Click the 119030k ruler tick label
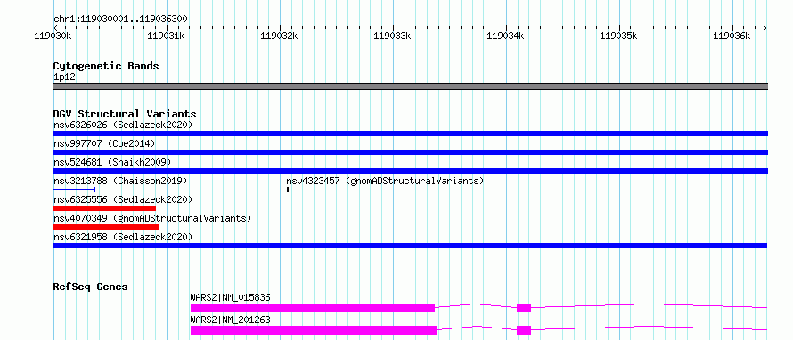Viewport: 793px width, 340px height. coord(53,36)
